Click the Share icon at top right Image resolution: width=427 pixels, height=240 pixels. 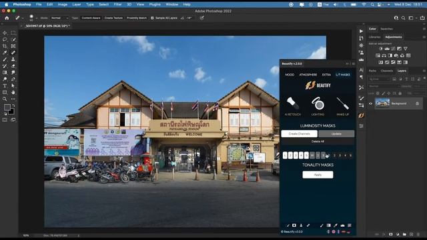point(422,18)
